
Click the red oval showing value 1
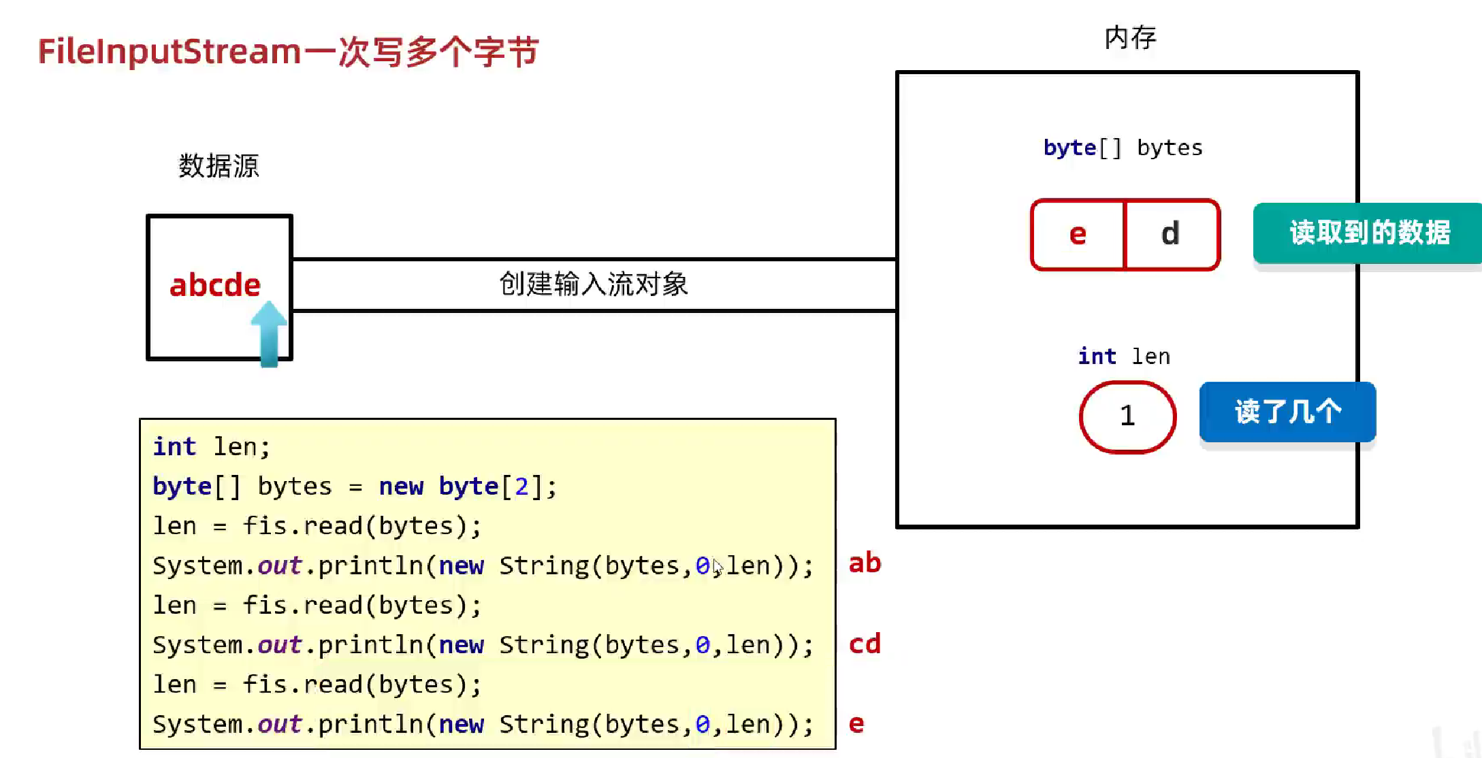1127,416
